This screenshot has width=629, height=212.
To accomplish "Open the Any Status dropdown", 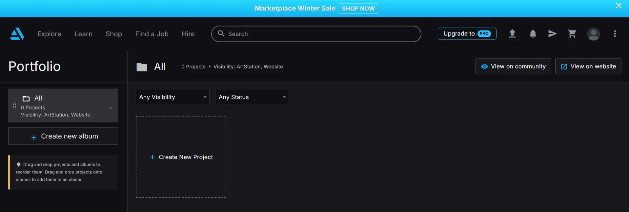I will coord(252,97).
